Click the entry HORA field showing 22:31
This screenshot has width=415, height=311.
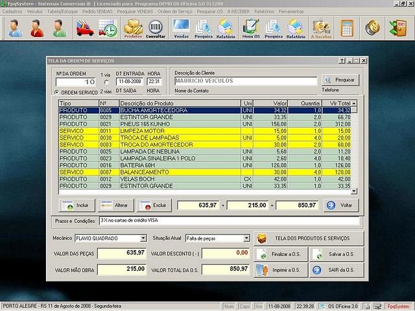coord(154,82)
